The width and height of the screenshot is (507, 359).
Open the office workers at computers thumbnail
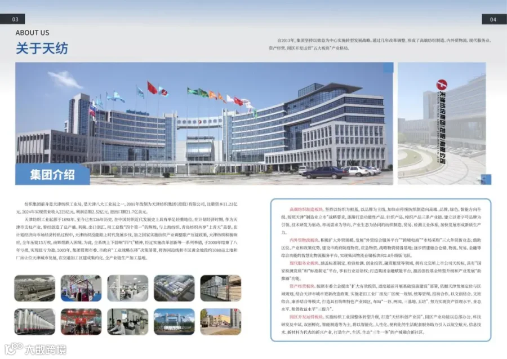pos(128,321)
